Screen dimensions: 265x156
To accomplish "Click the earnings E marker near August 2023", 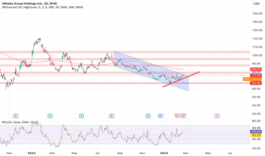I will [x=111, y=116].
